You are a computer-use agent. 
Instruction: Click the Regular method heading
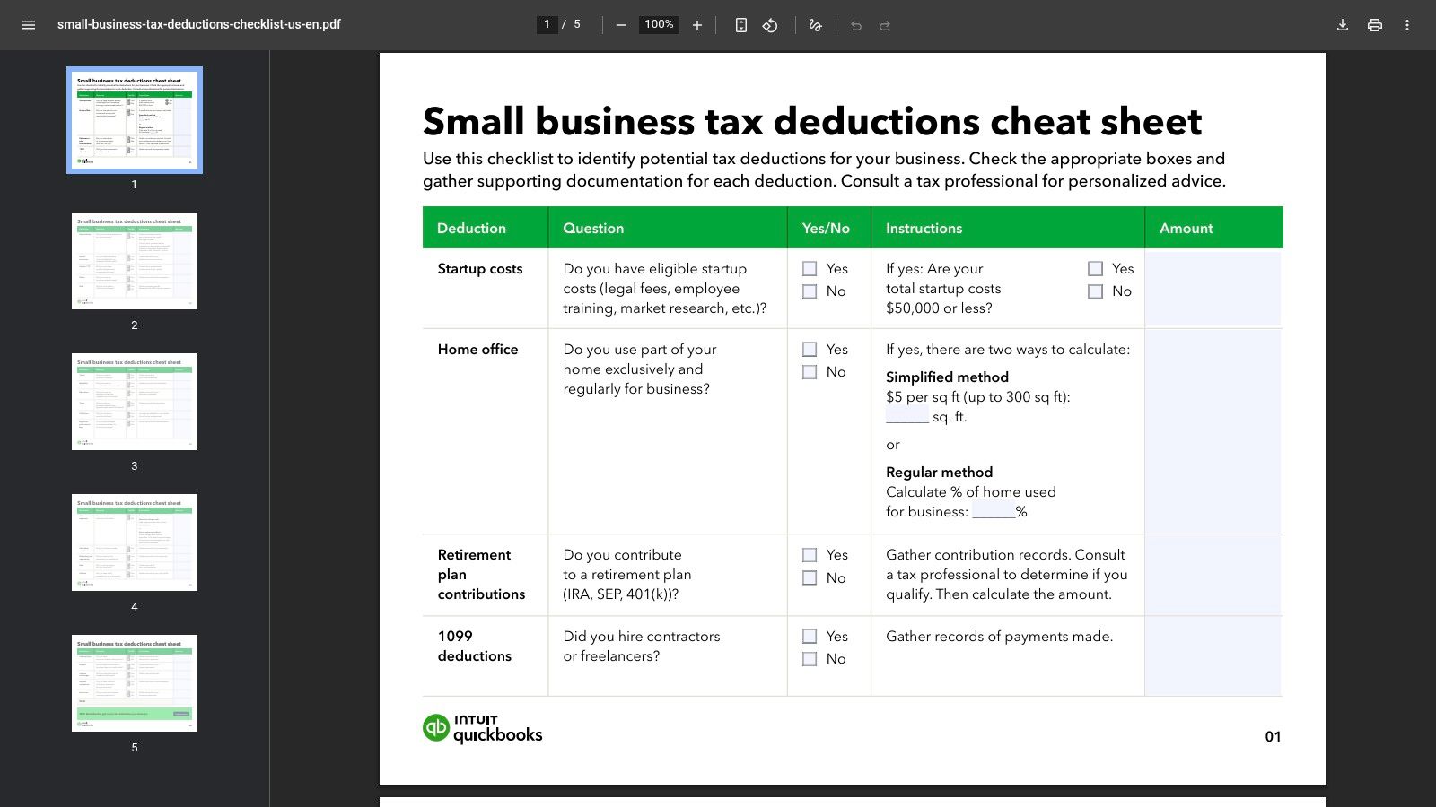pyautogui.click(x=939, y=472)
